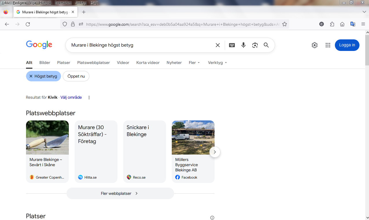
Task: Click the Logga in button
Action: pyautogui.click(x=347, y=45)
